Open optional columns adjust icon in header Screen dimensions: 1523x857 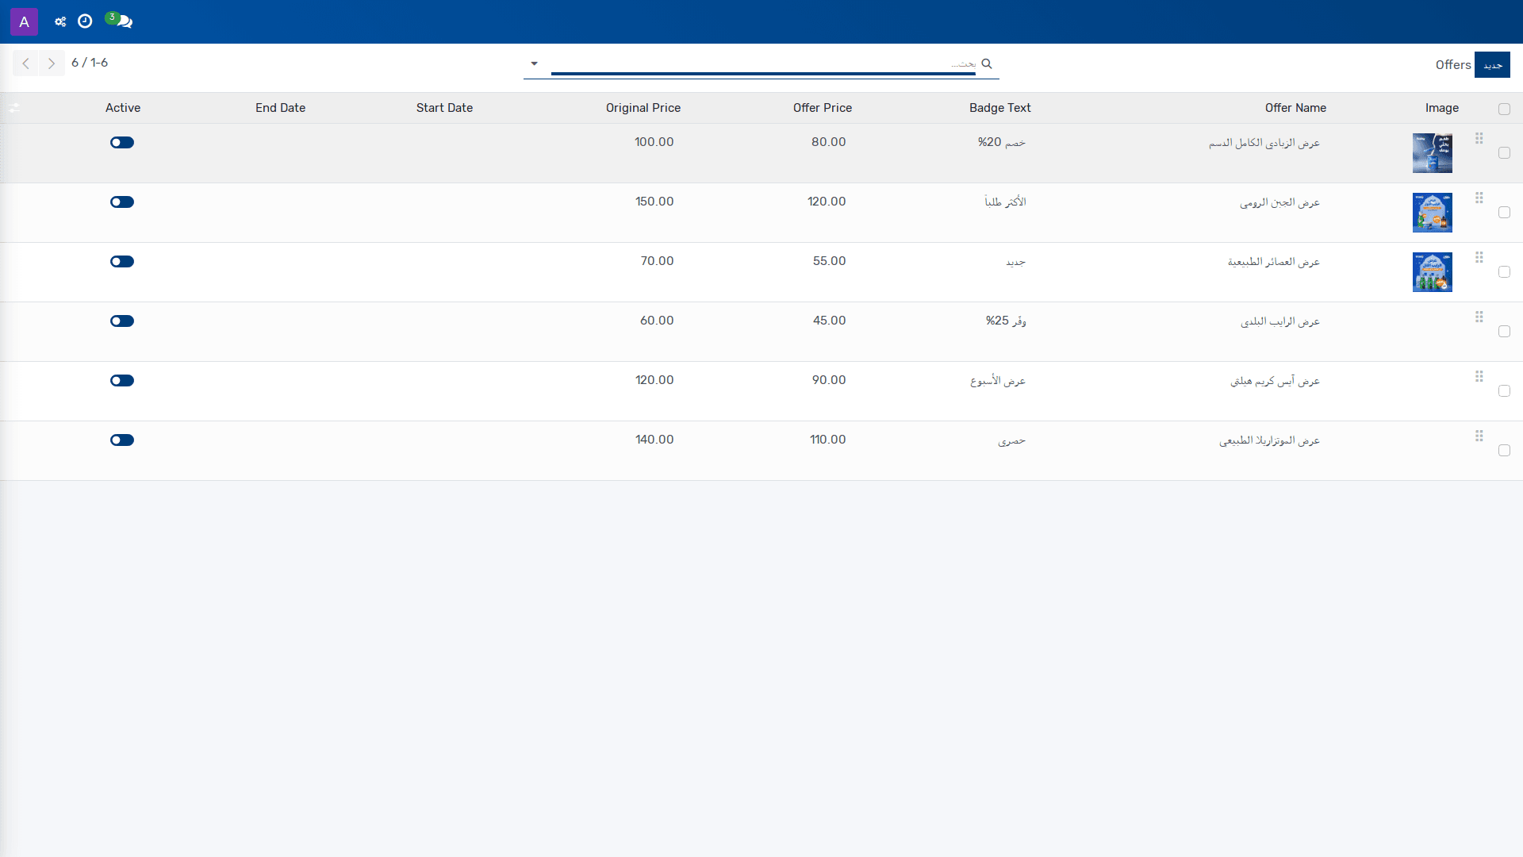coord(14,108)
